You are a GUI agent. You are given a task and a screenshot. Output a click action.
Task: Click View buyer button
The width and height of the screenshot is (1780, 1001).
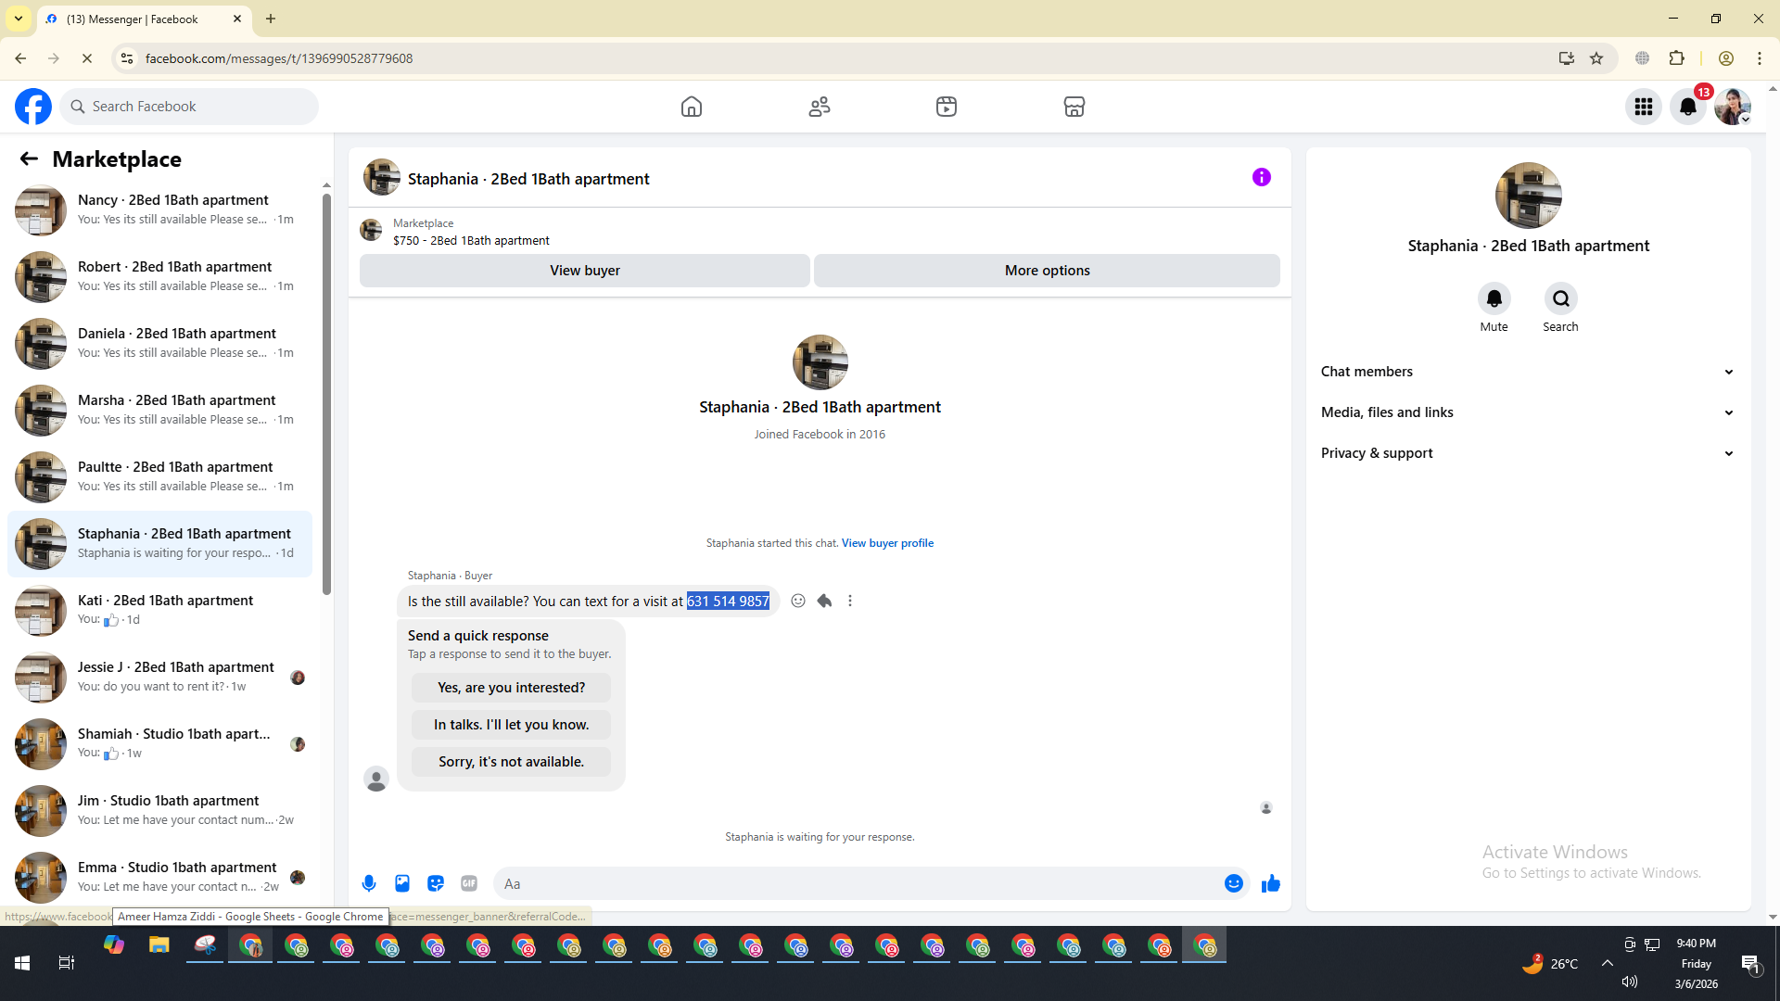click(584, 271)
